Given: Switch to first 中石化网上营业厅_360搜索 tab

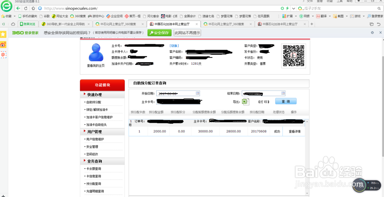Looking at the screenshot, I should pyautogui.click(x=119, y=24).
